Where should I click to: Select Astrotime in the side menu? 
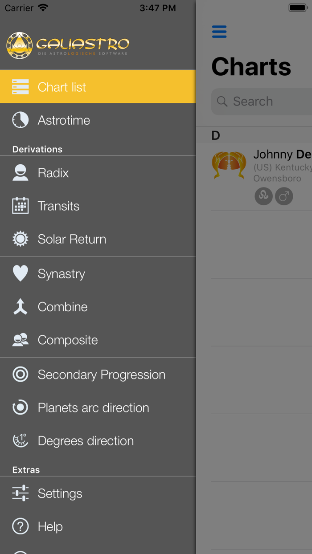pyautogui.click(x=64, y=120)
